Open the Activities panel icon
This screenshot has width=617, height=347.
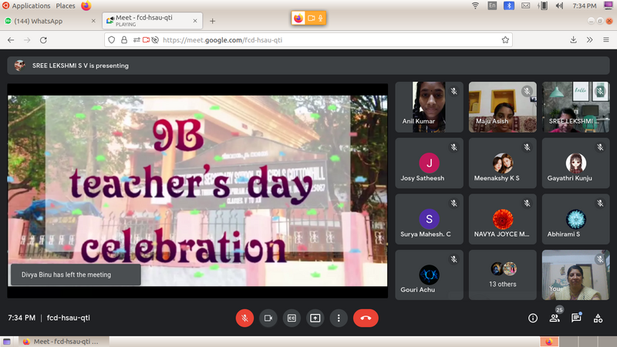tap(598, 318)
